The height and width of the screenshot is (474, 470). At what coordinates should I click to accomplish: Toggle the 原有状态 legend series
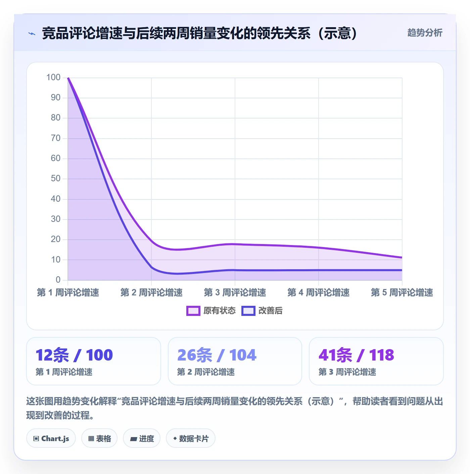pyautogui.click(x=211, y=311)
